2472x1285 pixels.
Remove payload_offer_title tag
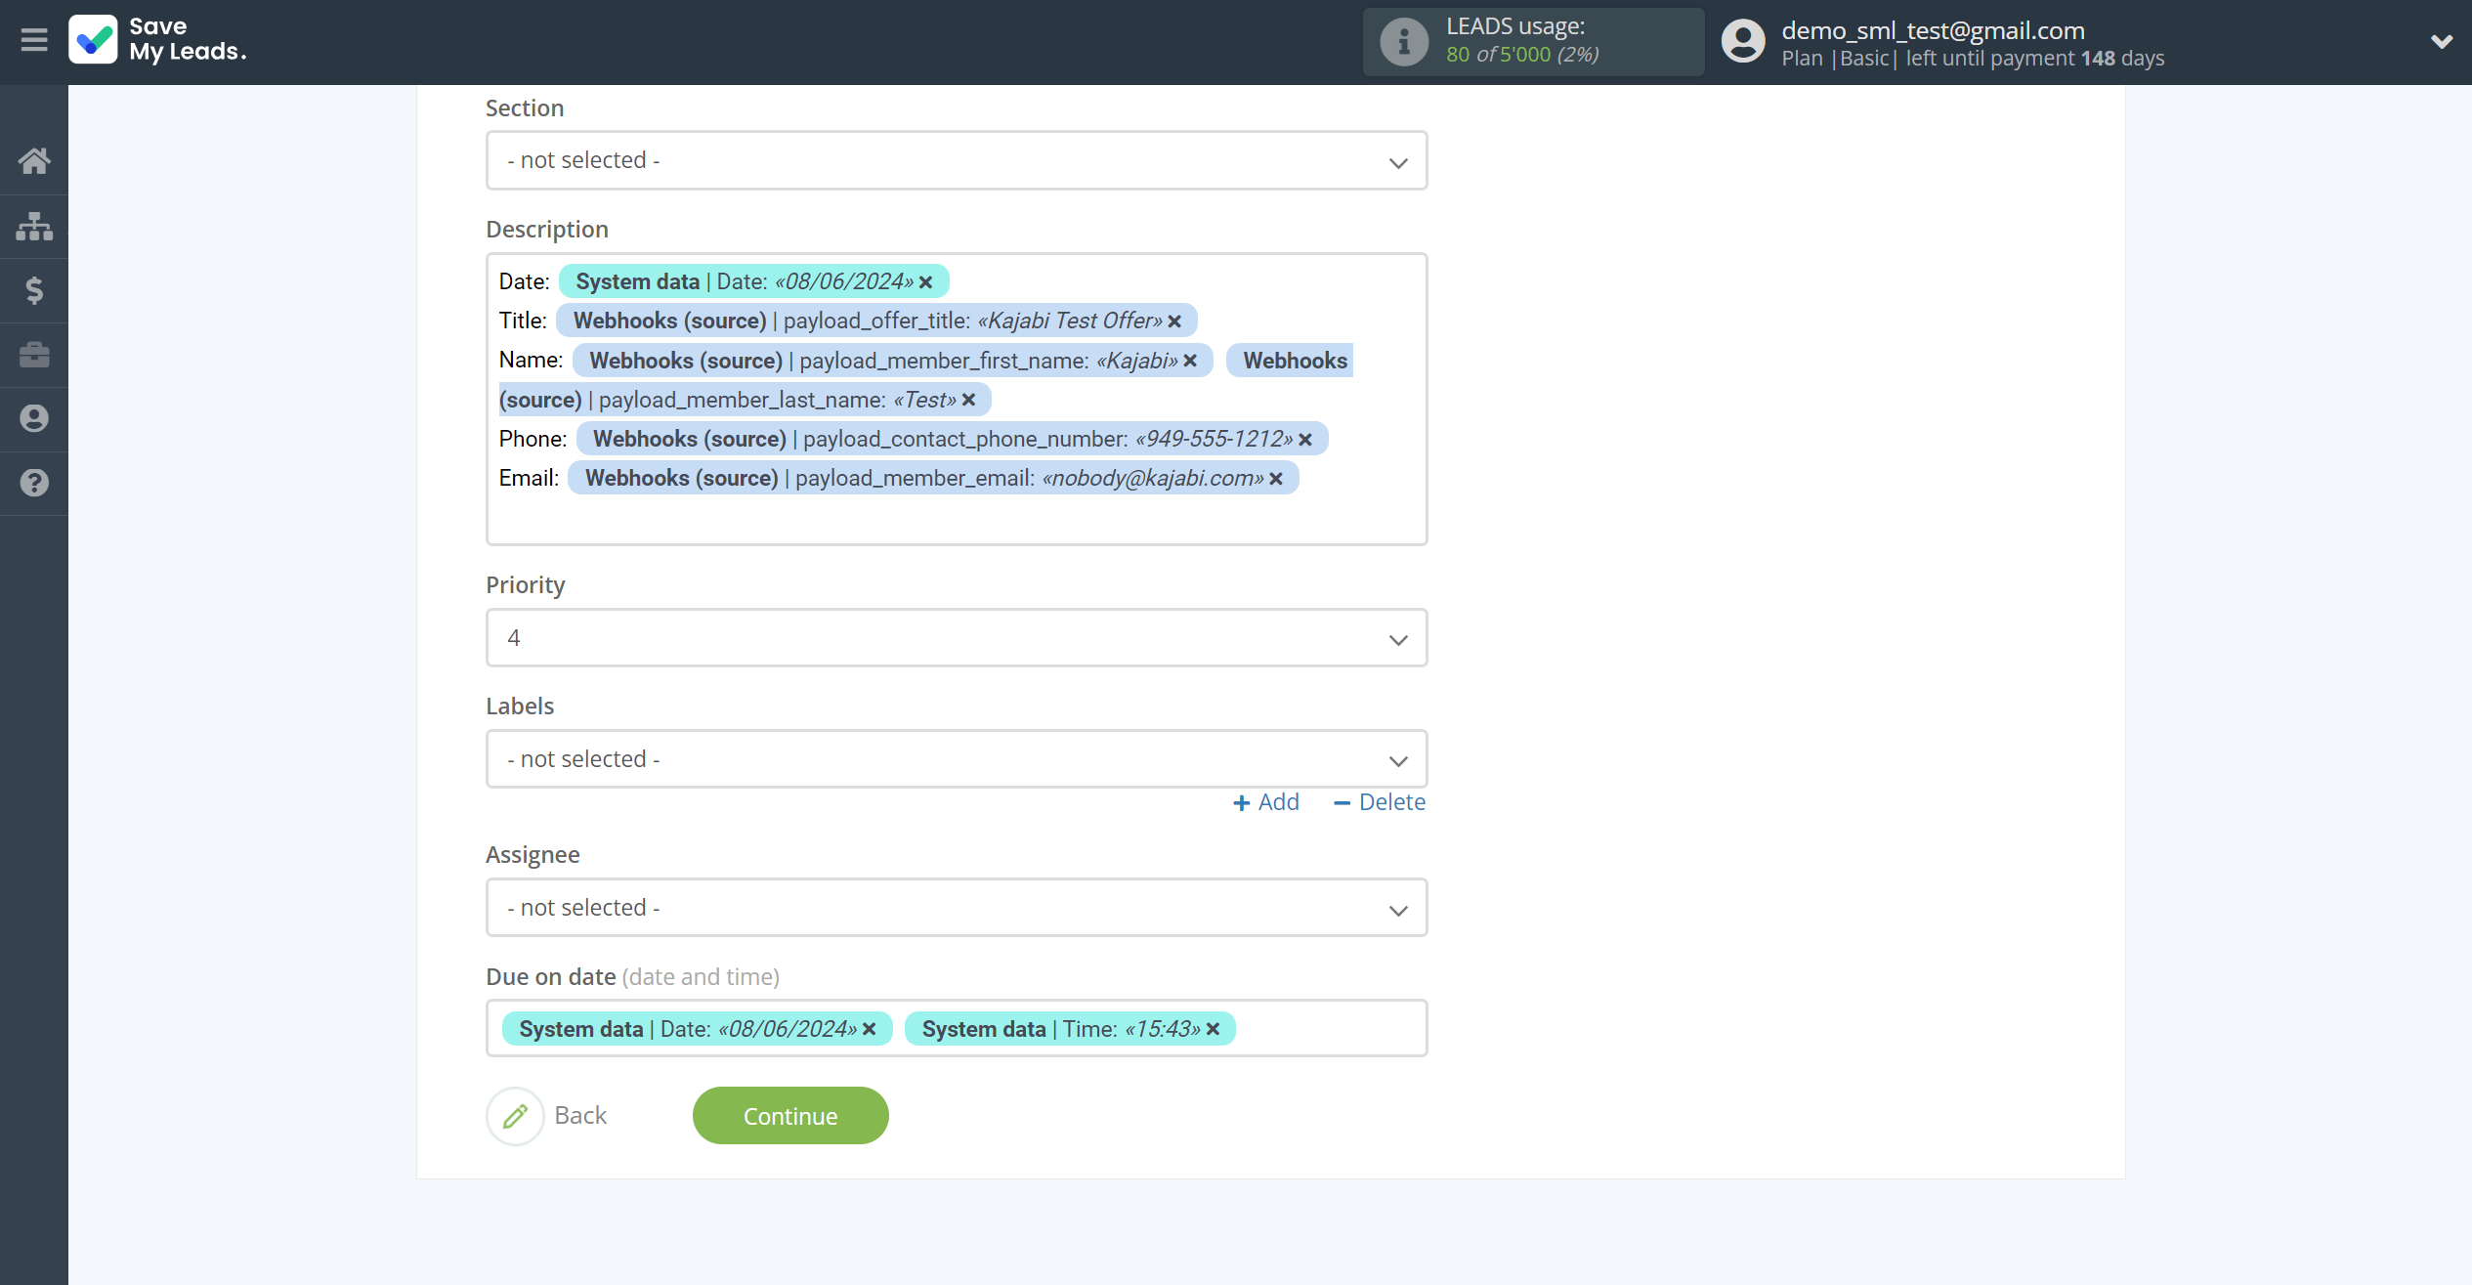[1174, 321]
